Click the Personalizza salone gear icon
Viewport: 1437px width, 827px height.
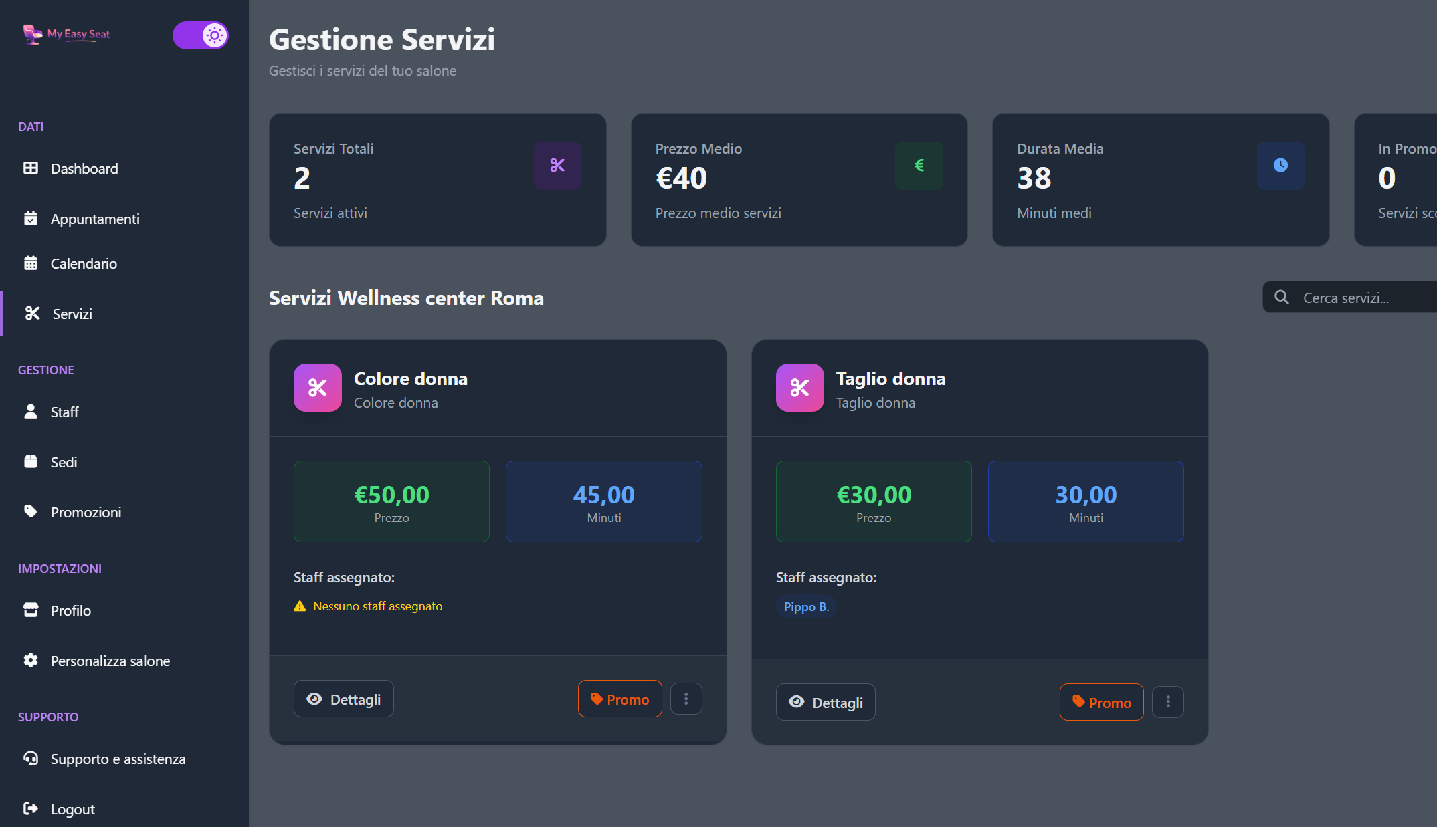(x=31, y=661)
